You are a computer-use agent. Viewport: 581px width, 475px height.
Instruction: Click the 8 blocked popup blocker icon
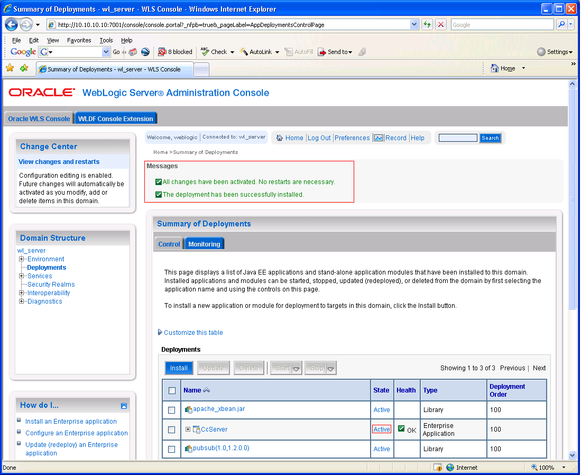pos(162,52)
